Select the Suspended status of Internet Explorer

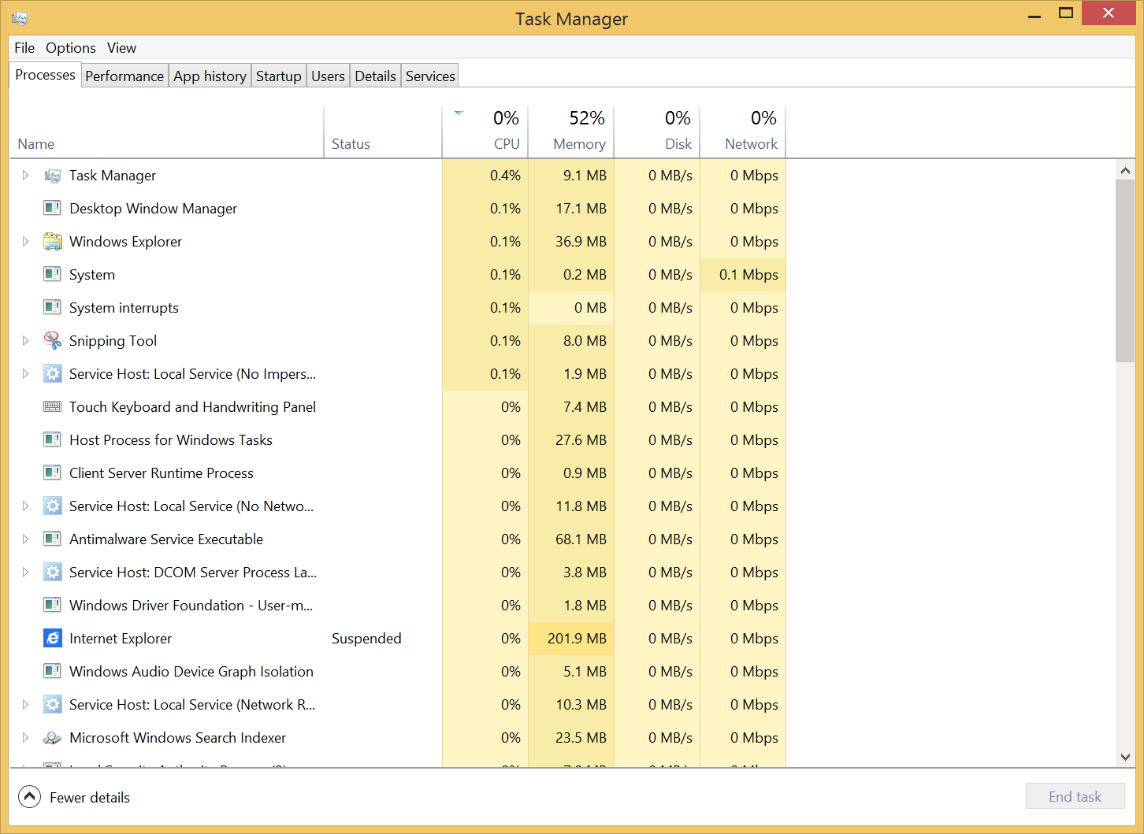(x=366, y=639)
